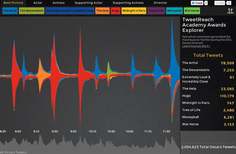Image resolution: width=236 pixels, height=154 pixels.
Task: Click the 10:30 time axis label
Action: click(x=111, y=131)
